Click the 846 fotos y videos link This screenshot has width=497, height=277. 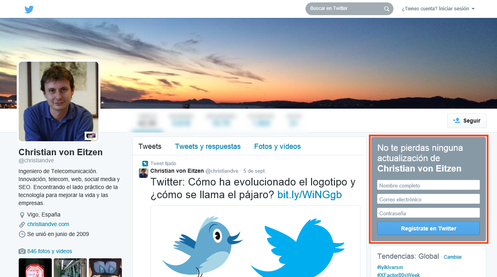click(x=50, y=251)
